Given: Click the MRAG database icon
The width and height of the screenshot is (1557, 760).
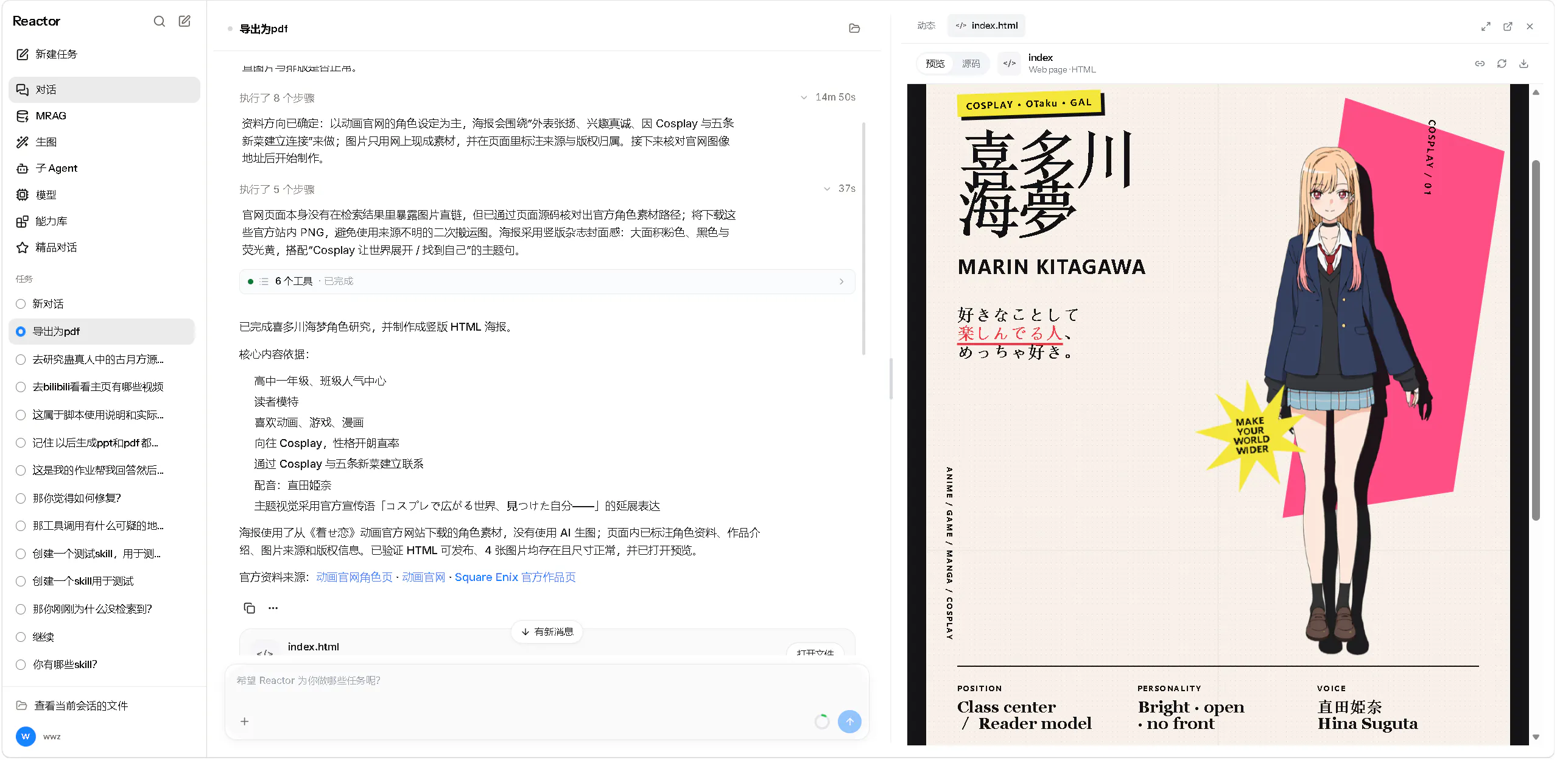Looking at the screenshot, I should tap(23, 116).
